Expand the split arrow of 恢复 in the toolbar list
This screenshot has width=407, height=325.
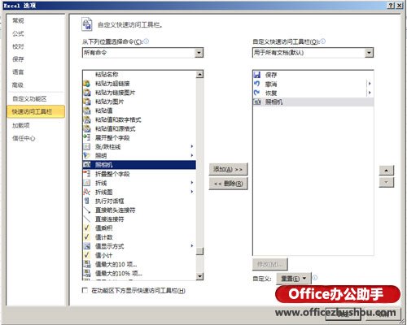pos(370,93)
